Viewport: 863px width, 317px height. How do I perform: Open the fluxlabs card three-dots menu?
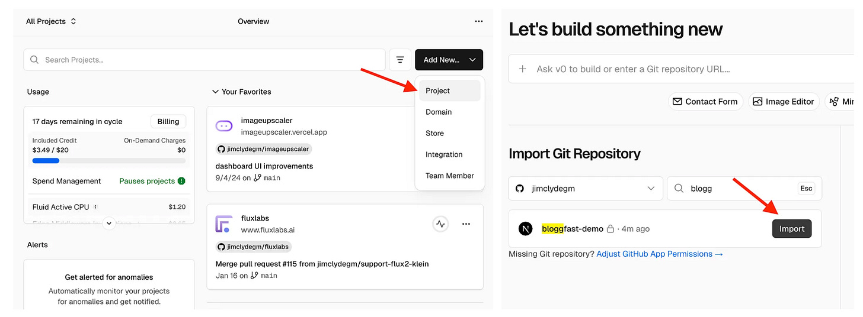tap(466, 224)
